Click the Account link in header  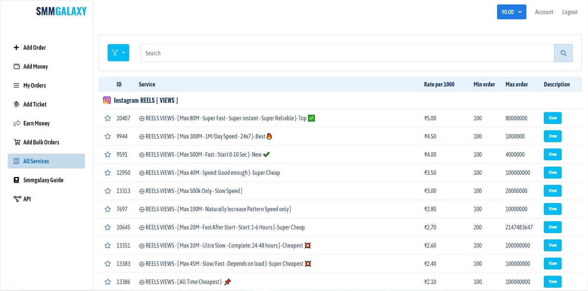click(x=544, y=12)
